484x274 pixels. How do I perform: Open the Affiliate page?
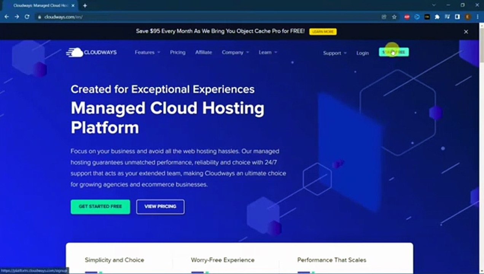[x=204, y=53]
